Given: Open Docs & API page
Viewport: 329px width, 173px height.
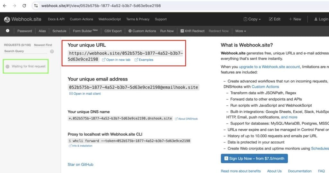Looking at the screenshot, I should pos(56,19).
